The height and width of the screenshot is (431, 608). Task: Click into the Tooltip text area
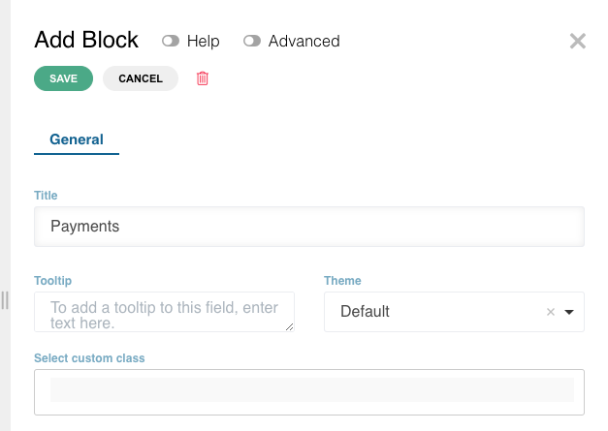164,312
